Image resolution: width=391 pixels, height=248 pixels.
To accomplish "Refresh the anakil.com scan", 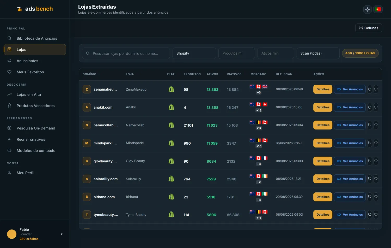I will (370, 107).
